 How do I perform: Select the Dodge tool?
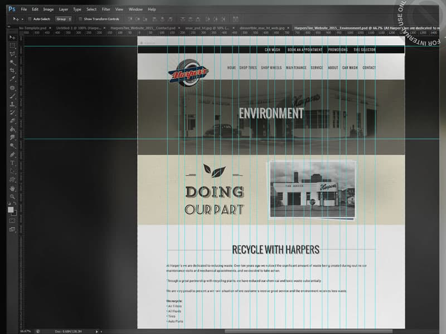tap(12, 146)
